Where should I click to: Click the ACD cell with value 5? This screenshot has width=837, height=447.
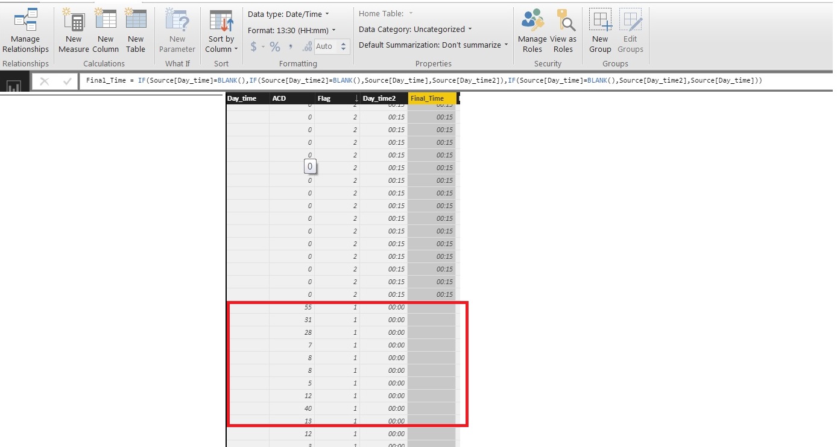292,383
